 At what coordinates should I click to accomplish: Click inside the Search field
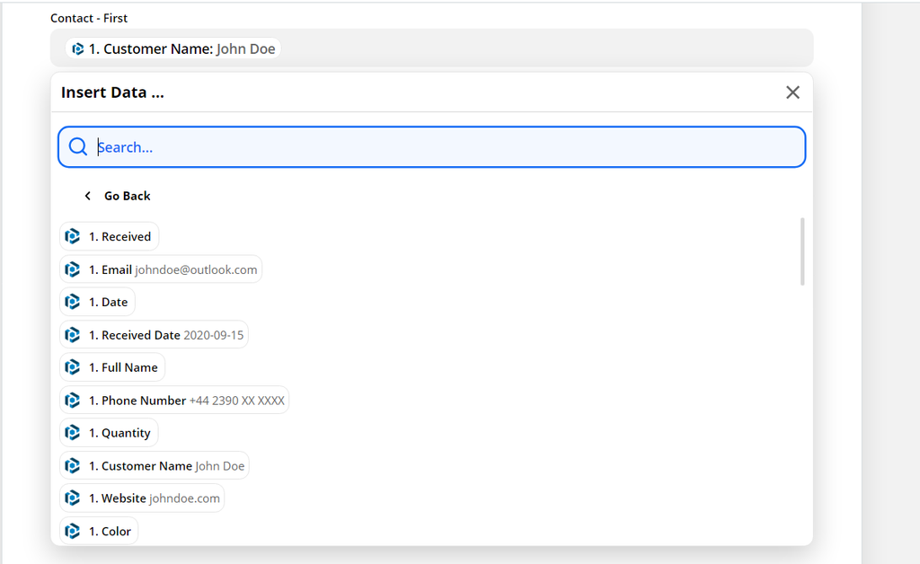pos(359,146)
